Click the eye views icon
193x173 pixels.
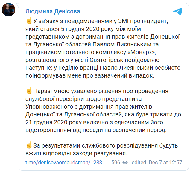125,163
